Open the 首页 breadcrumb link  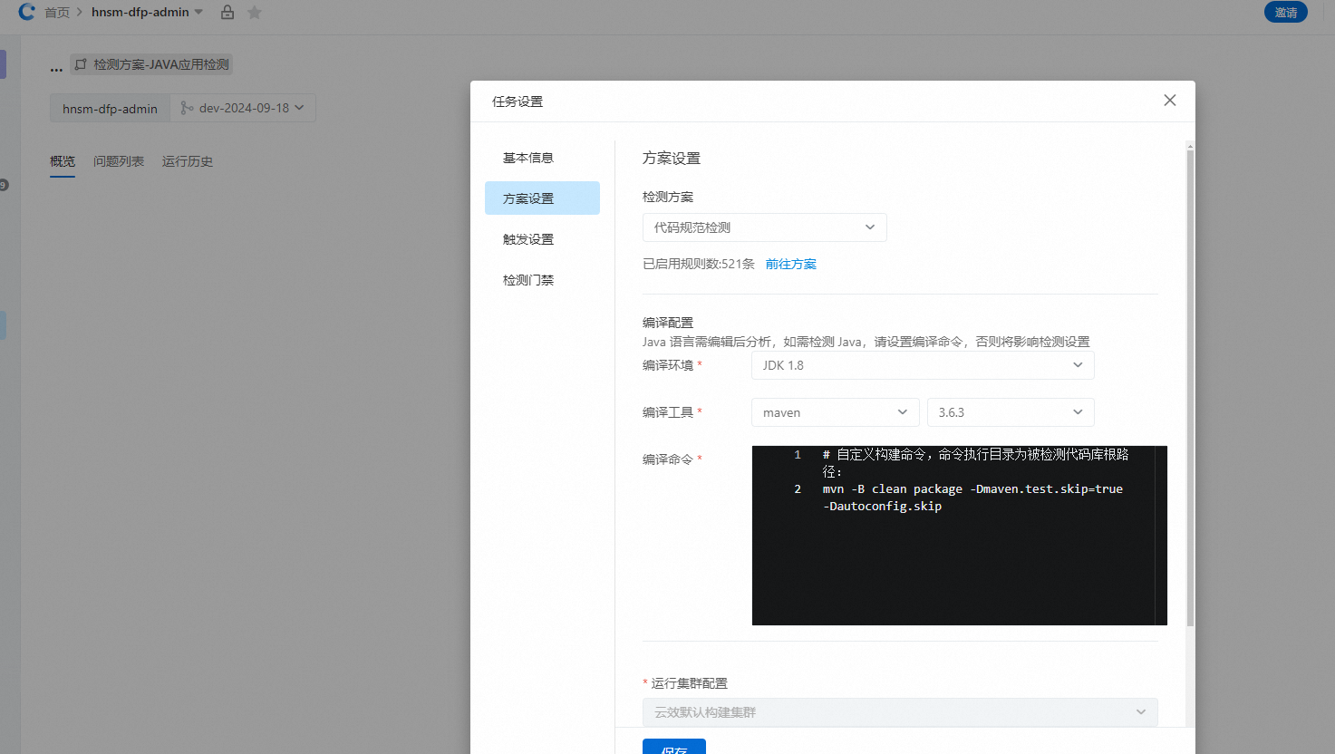(57, 13)
